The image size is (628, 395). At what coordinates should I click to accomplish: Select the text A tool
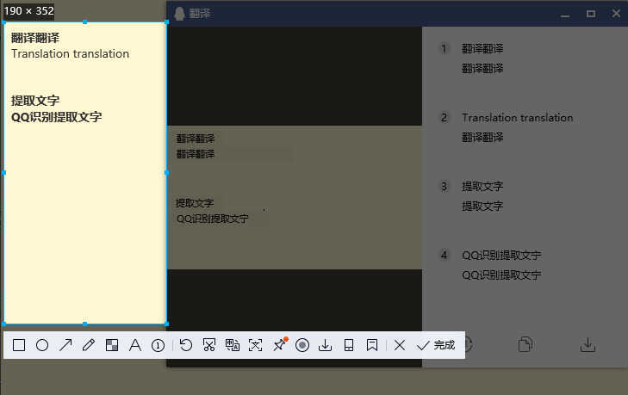click(x=135, y=345)
